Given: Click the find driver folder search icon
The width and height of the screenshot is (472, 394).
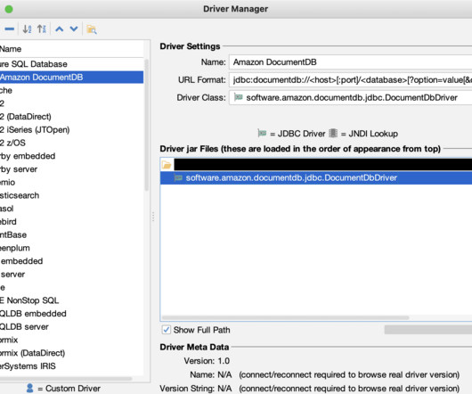Looking at the screenshot, I should coord(92,29).
